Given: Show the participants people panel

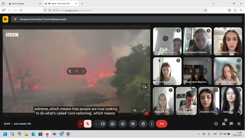Looking at the screenshot, I should point(224,124).
